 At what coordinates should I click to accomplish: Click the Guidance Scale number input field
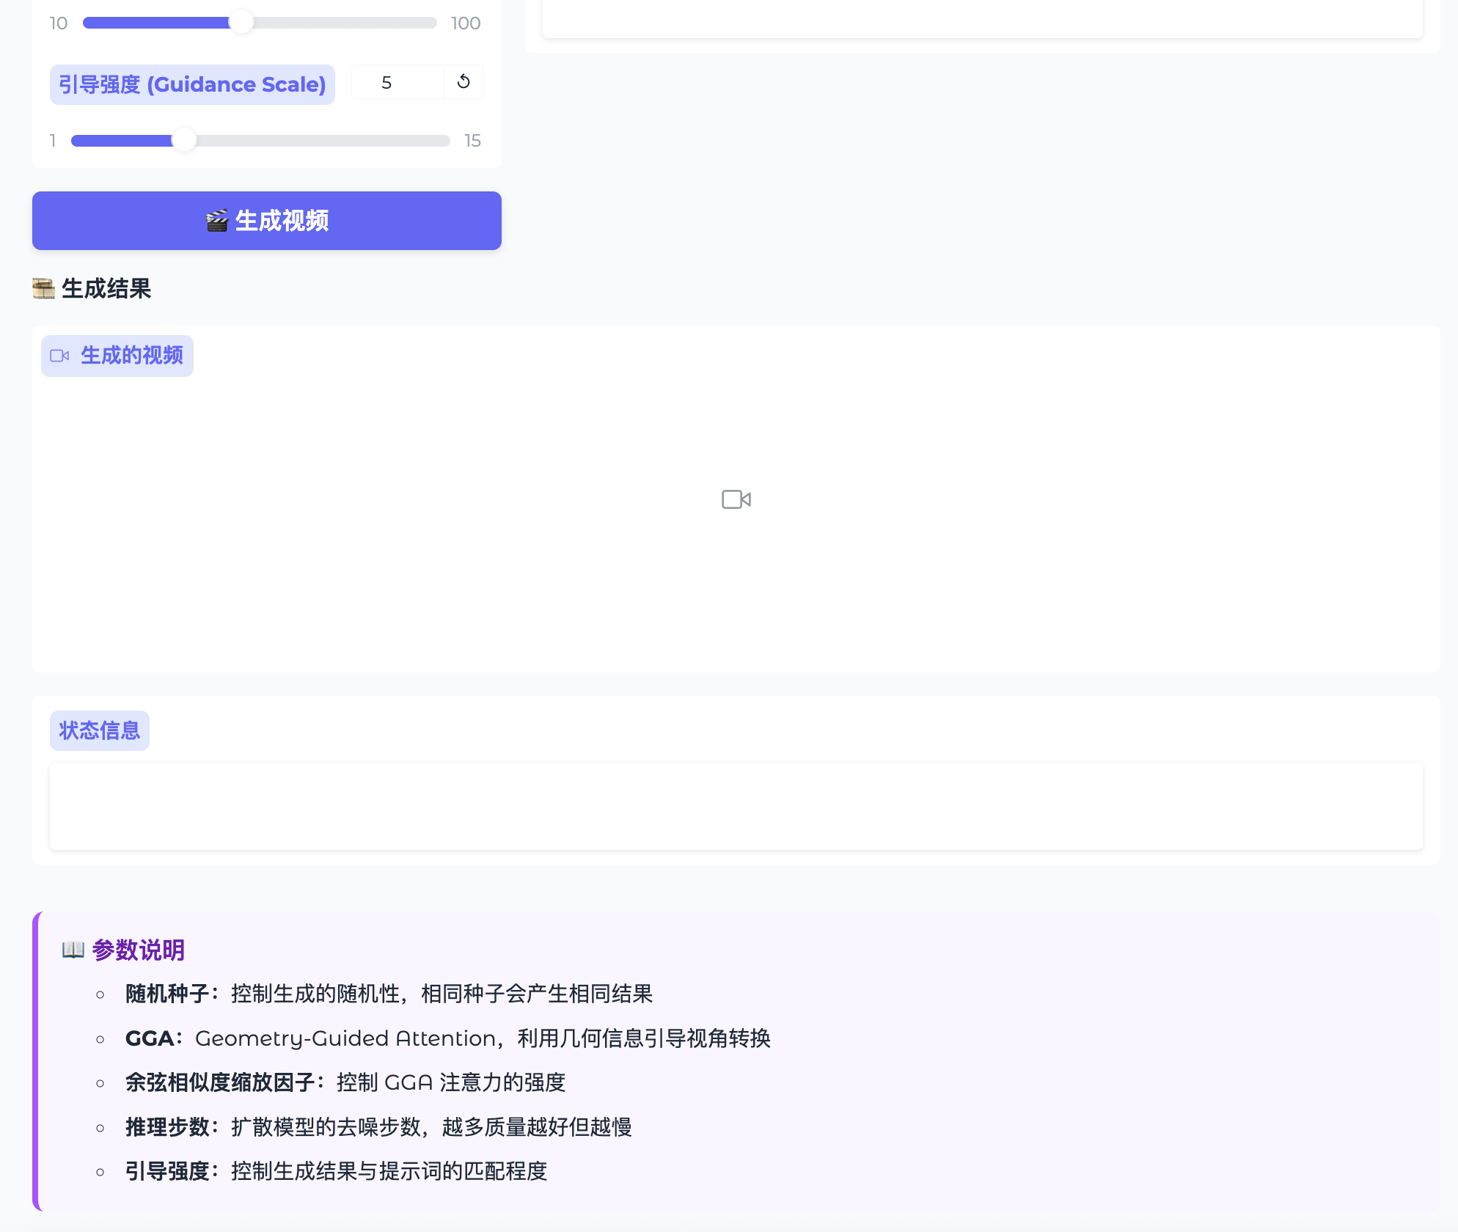click(x=397, y=82)
